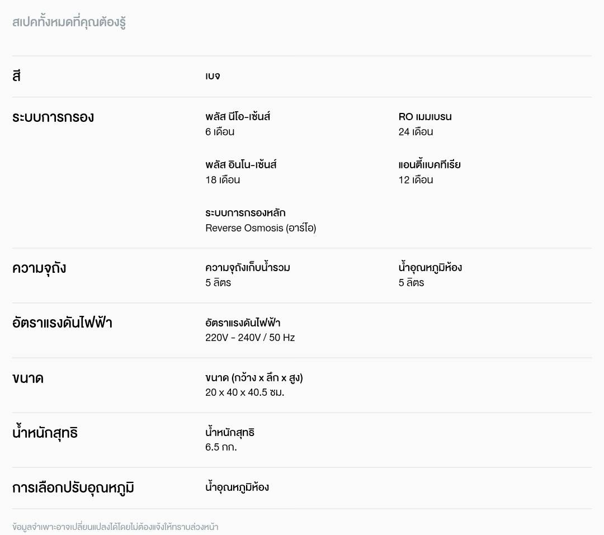Viewport: 604px width, 535px height.
Task: Click the พลัส อินโน-เซ้นส์ filter name
Action: click(241, 165)
